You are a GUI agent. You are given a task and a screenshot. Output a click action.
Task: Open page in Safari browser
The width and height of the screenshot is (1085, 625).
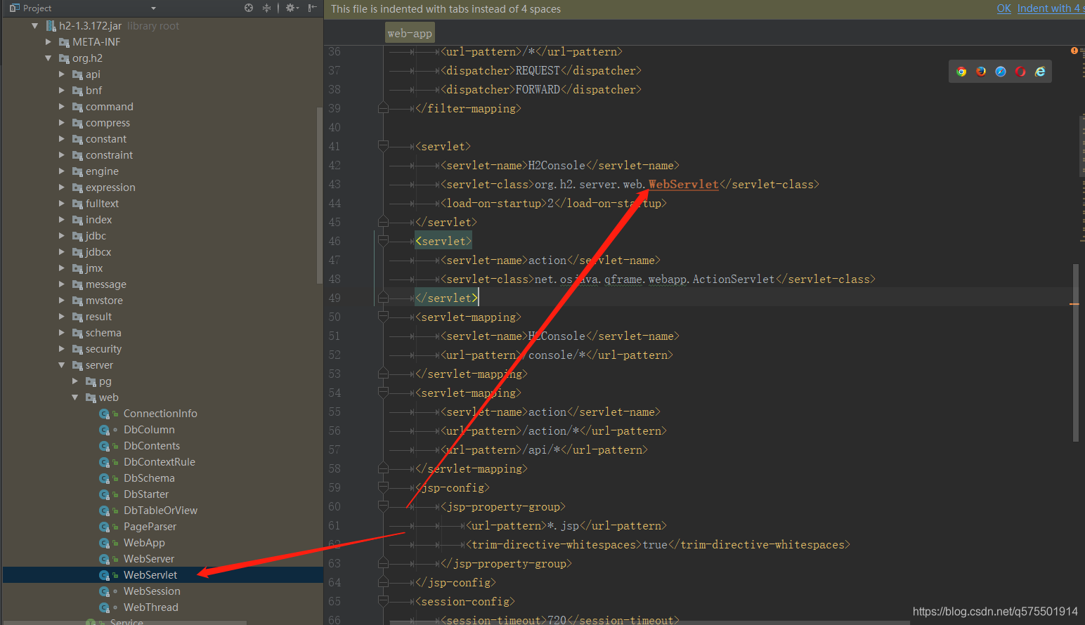pyautogui.click(x=1001, y=72)
